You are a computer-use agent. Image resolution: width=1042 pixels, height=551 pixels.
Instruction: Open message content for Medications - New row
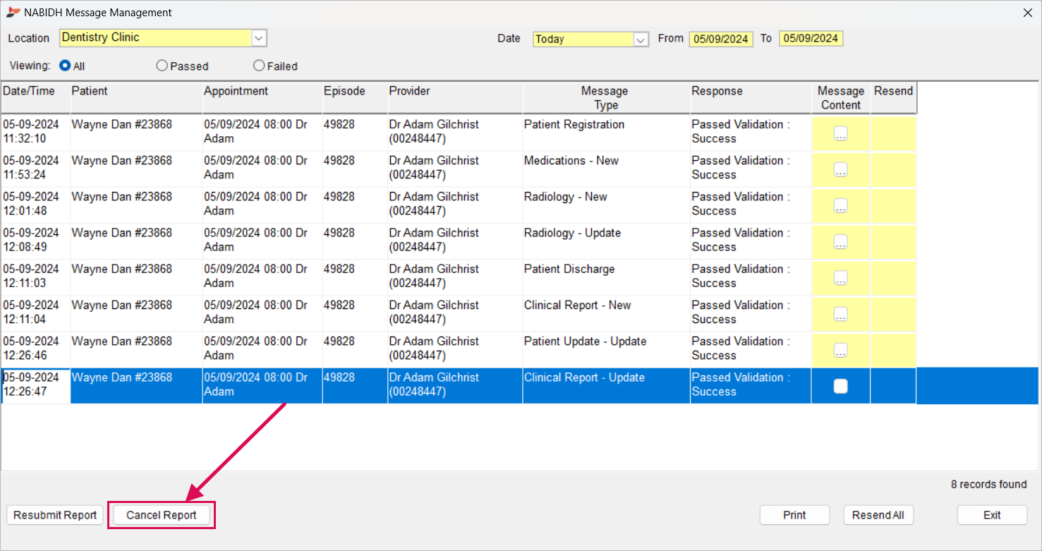coord(840,169)
